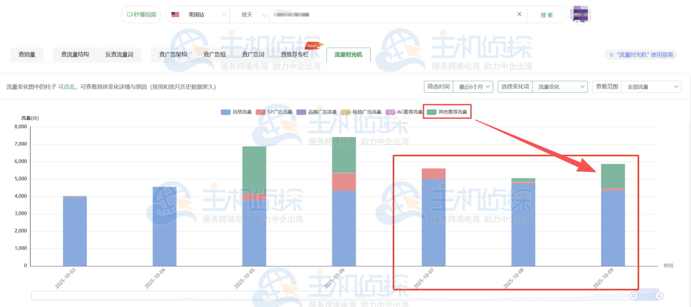
Task: Toggle the 品牌广告流量 legend series
Action: click(x=317, y=112)
